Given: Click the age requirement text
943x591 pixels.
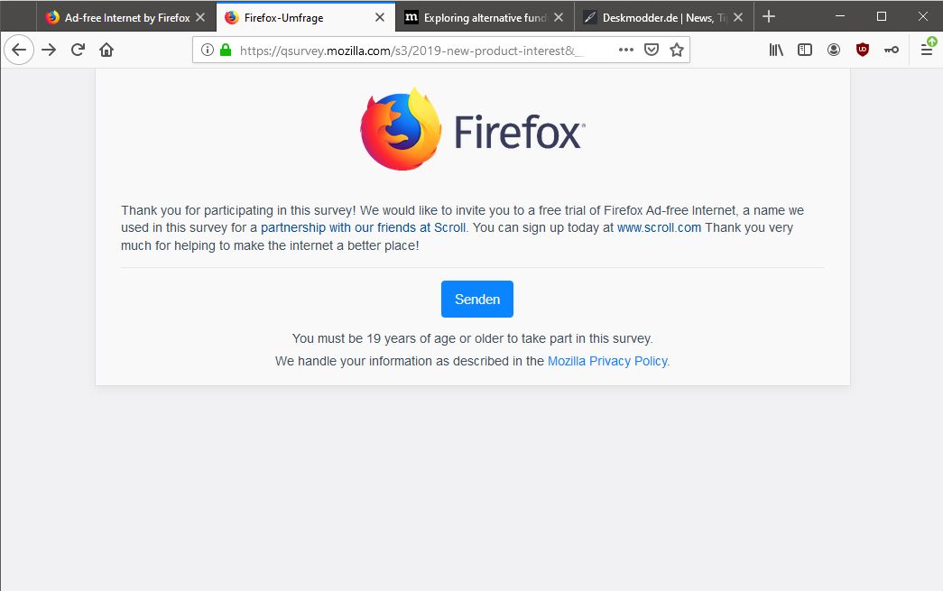Looking at the screenshot, I should pyautogui.click(x=472, y=338).
